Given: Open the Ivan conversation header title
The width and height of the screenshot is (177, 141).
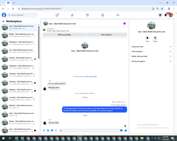Looking at the screenshot, I should pyautogui.click(x=62, y=24).
